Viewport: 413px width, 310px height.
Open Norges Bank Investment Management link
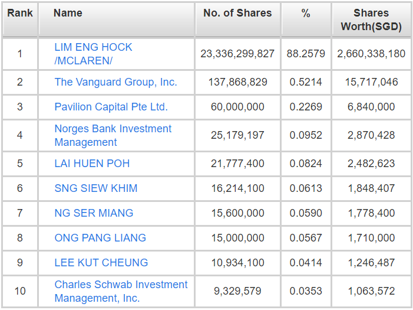pos(113,135)
